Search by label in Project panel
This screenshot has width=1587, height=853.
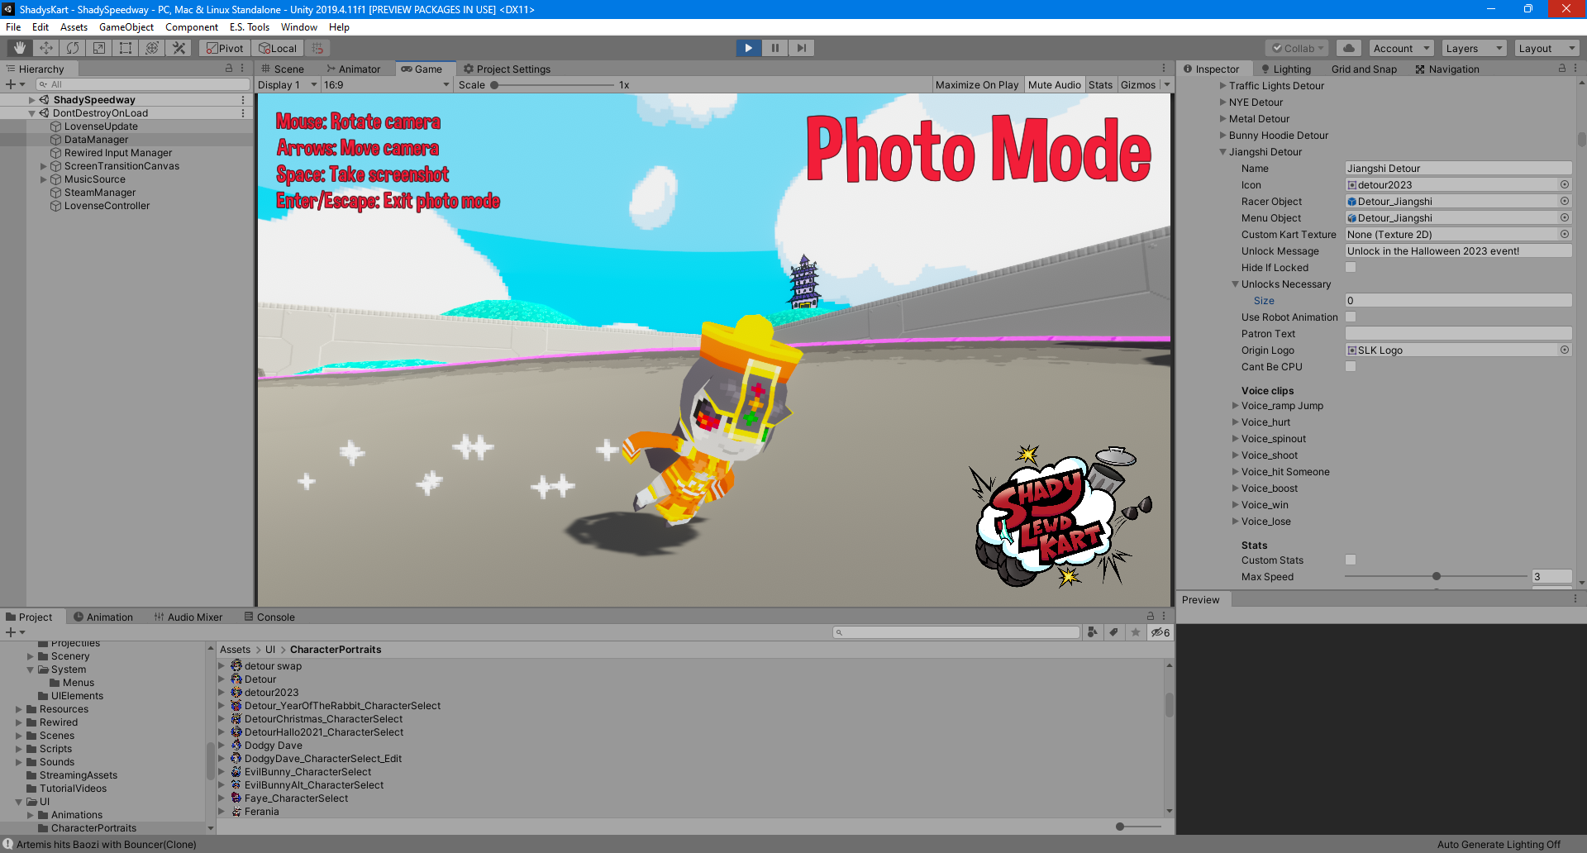pos(1114,632)
